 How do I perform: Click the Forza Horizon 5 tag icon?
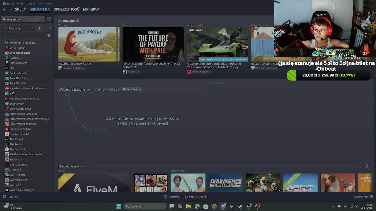(189, 72)
